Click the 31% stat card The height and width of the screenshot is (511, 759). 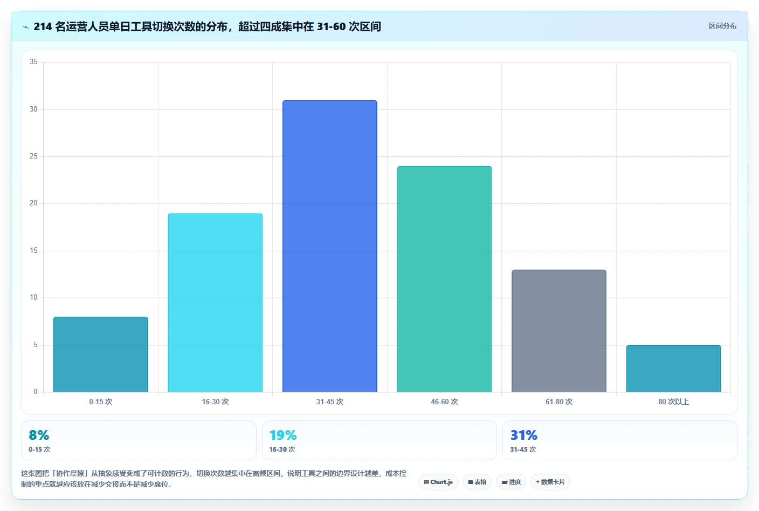pyautogui.click(x=620, y=440)
